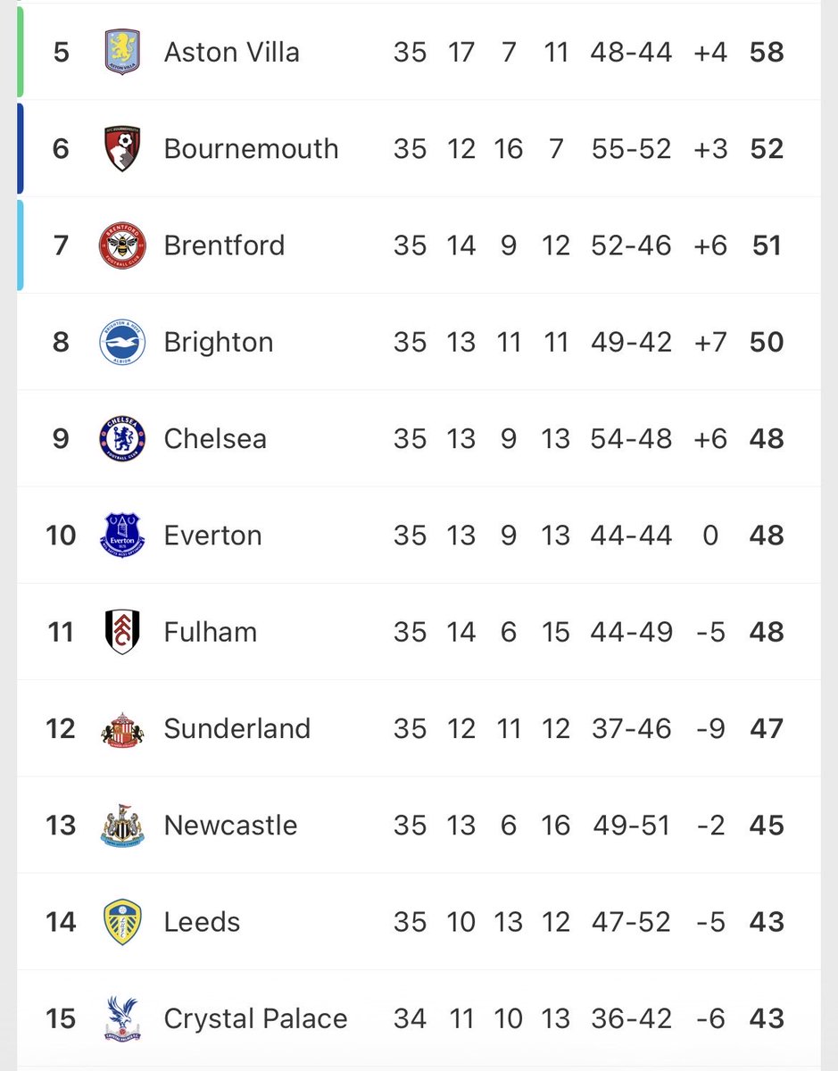
Task: Tap the Brighton seagull crest
Action: pos(122,342)
